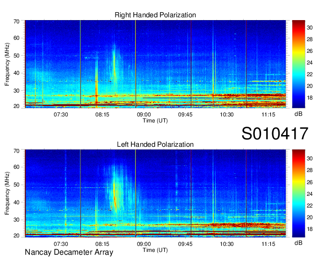318x258 pixels.
Task: Select the 'S010417' observation label
Action: tap(275, 134)
